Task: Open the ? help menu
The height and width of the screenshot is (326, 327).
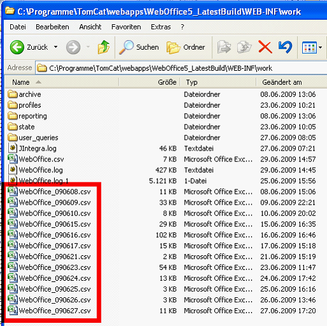Action: [x=182, y=27]
